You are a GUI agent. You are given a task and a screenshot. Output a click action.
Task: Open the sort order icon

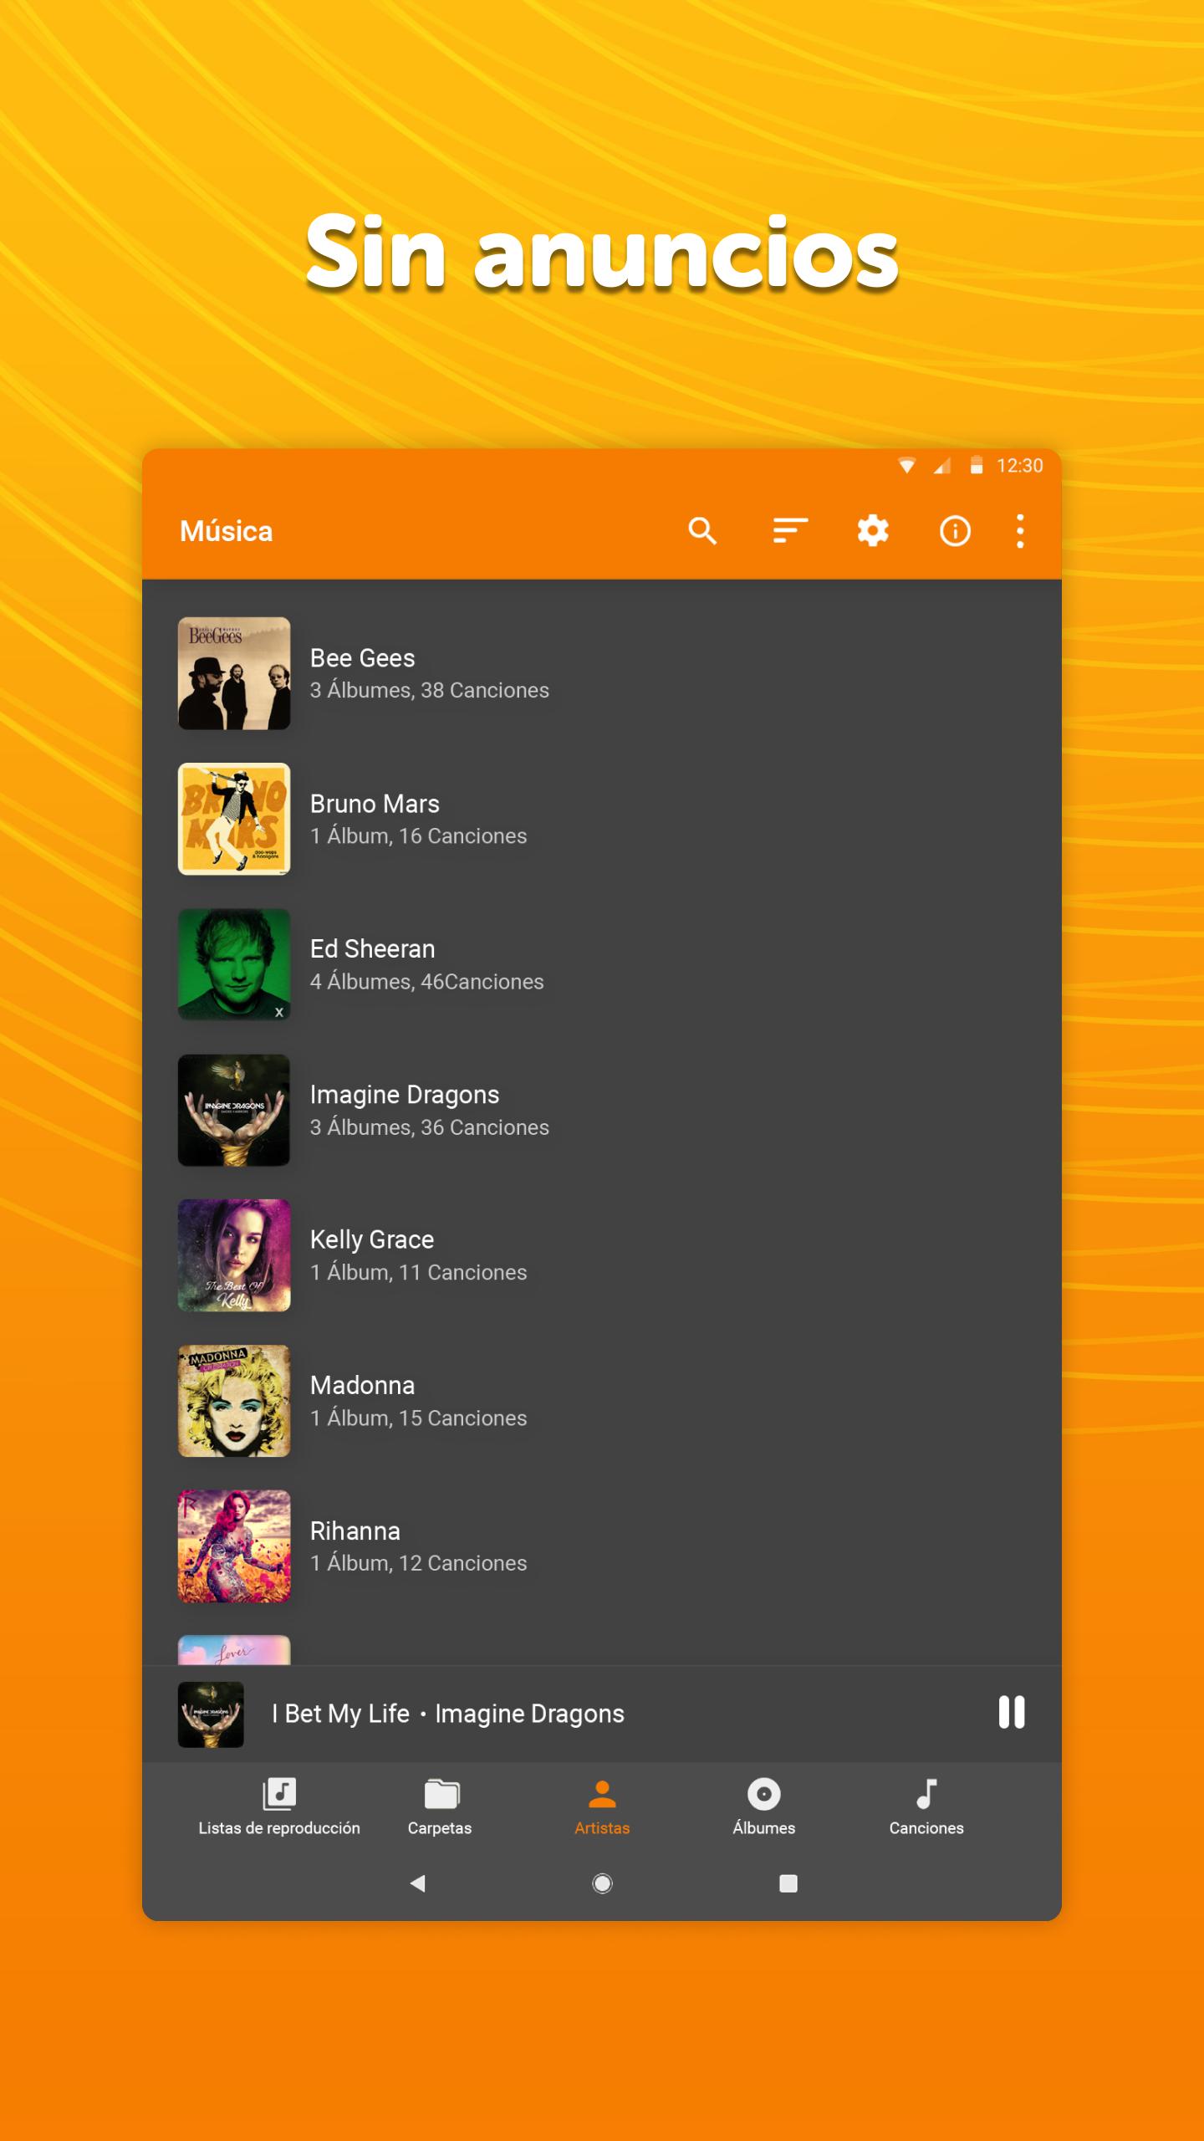789,531
